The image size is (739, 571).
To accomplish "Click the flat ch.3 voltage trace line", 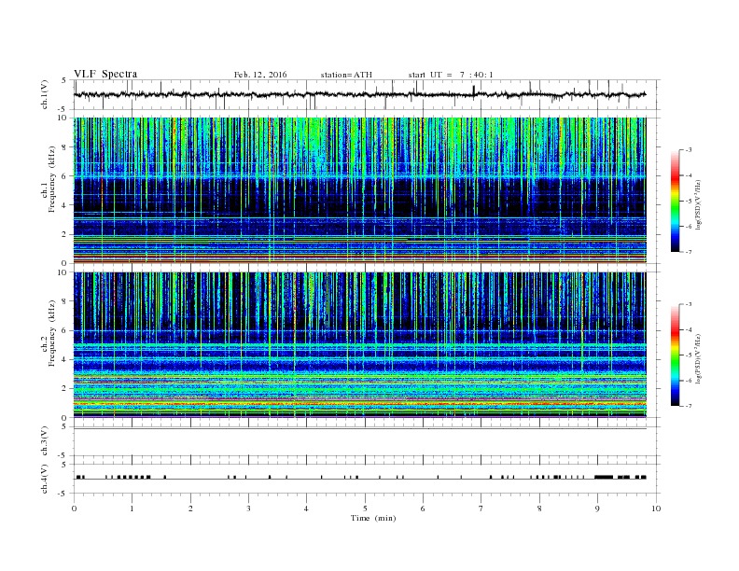I will pyautogui.click(x=360, y=429).
